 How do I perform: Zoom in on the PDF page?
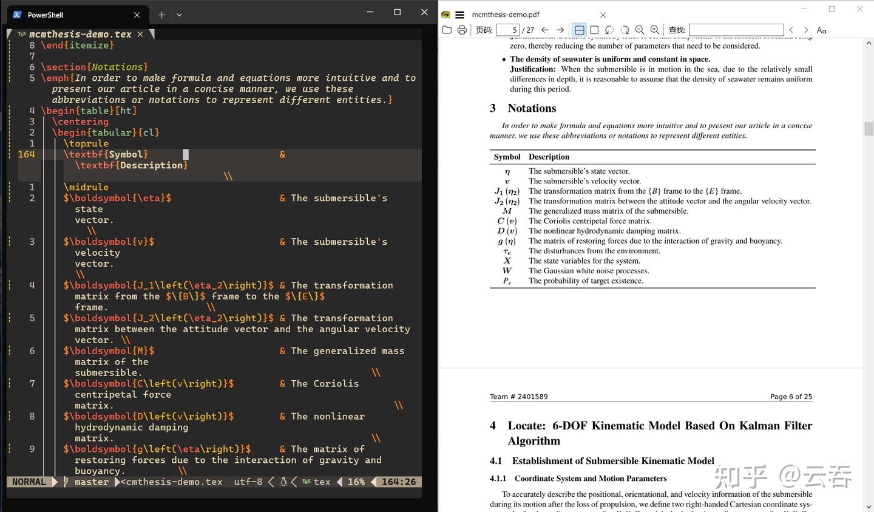pyautogui.click(x=655, y=29)
